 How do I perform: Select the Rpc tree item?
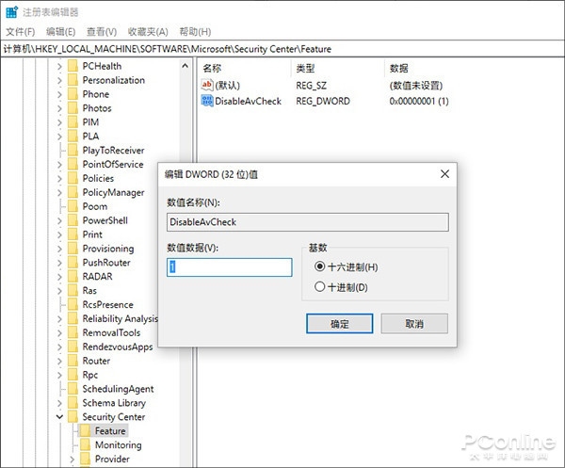pyautogui.click(x=90, y=375)
